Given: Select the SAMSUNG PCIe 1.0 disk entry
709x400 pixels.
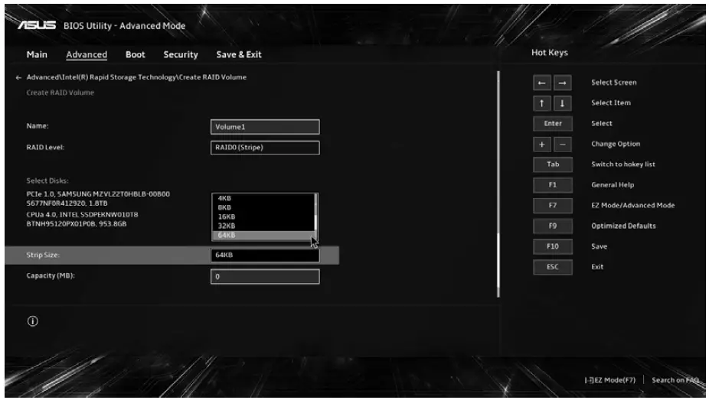Looking at the screenshot, I should click(98, 199).
